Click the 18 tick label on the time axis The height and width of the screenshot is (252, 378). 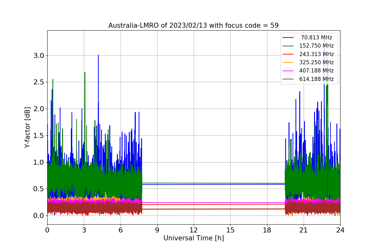click(267, 230)
